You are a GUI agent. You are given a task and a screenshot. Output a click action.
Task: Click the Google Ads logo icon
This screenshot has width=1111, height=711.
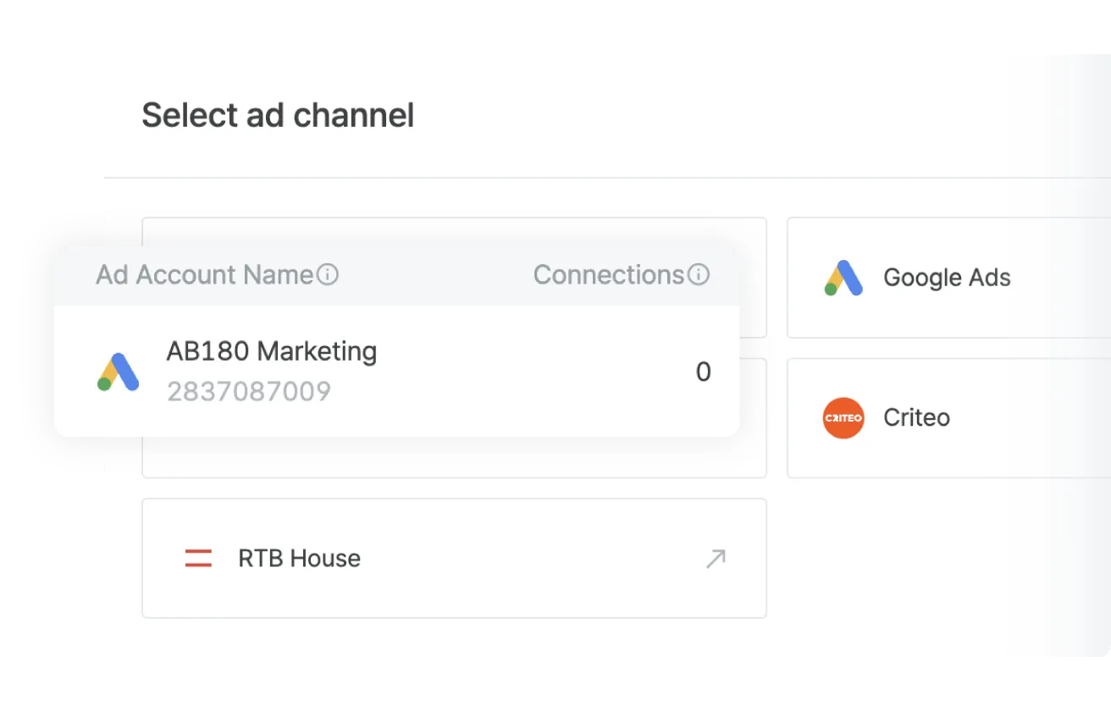[844, 278]
